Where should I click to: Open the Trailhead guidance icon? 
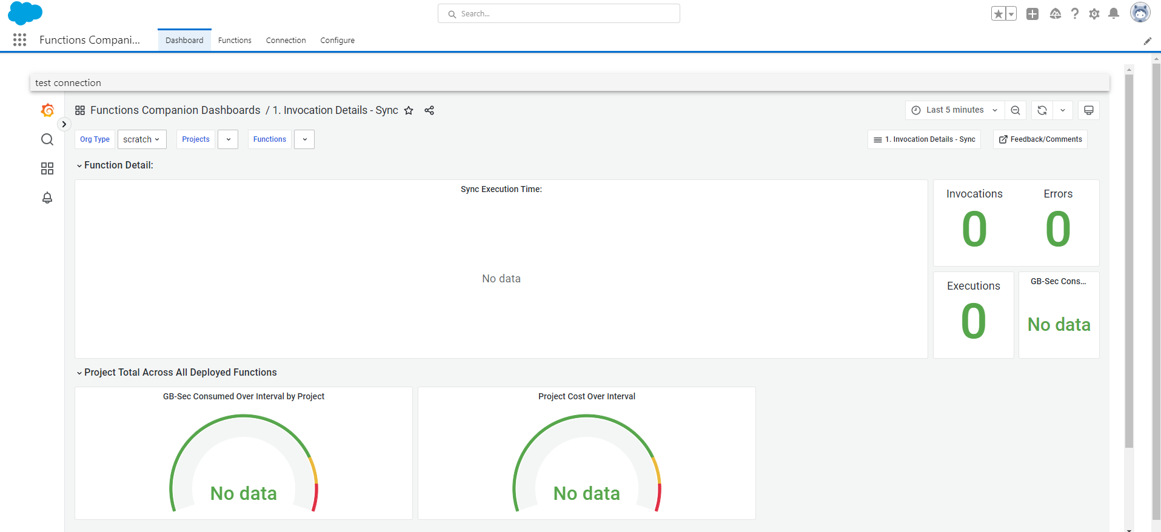point(1056,13)
